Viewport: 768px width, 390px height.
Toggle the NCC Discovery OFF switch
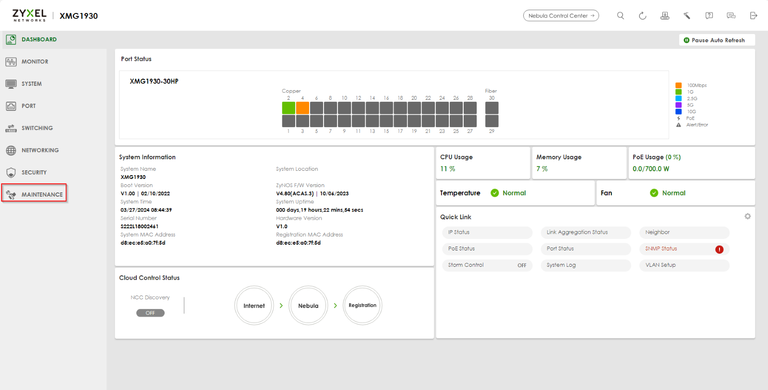click(x=150, y=313)
